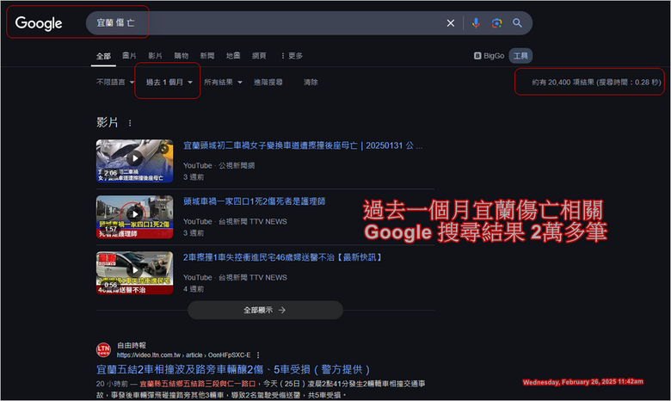This screenshot has height=401, width=671.
Task: Click the BigGo extension button
Action: (489, 56)
